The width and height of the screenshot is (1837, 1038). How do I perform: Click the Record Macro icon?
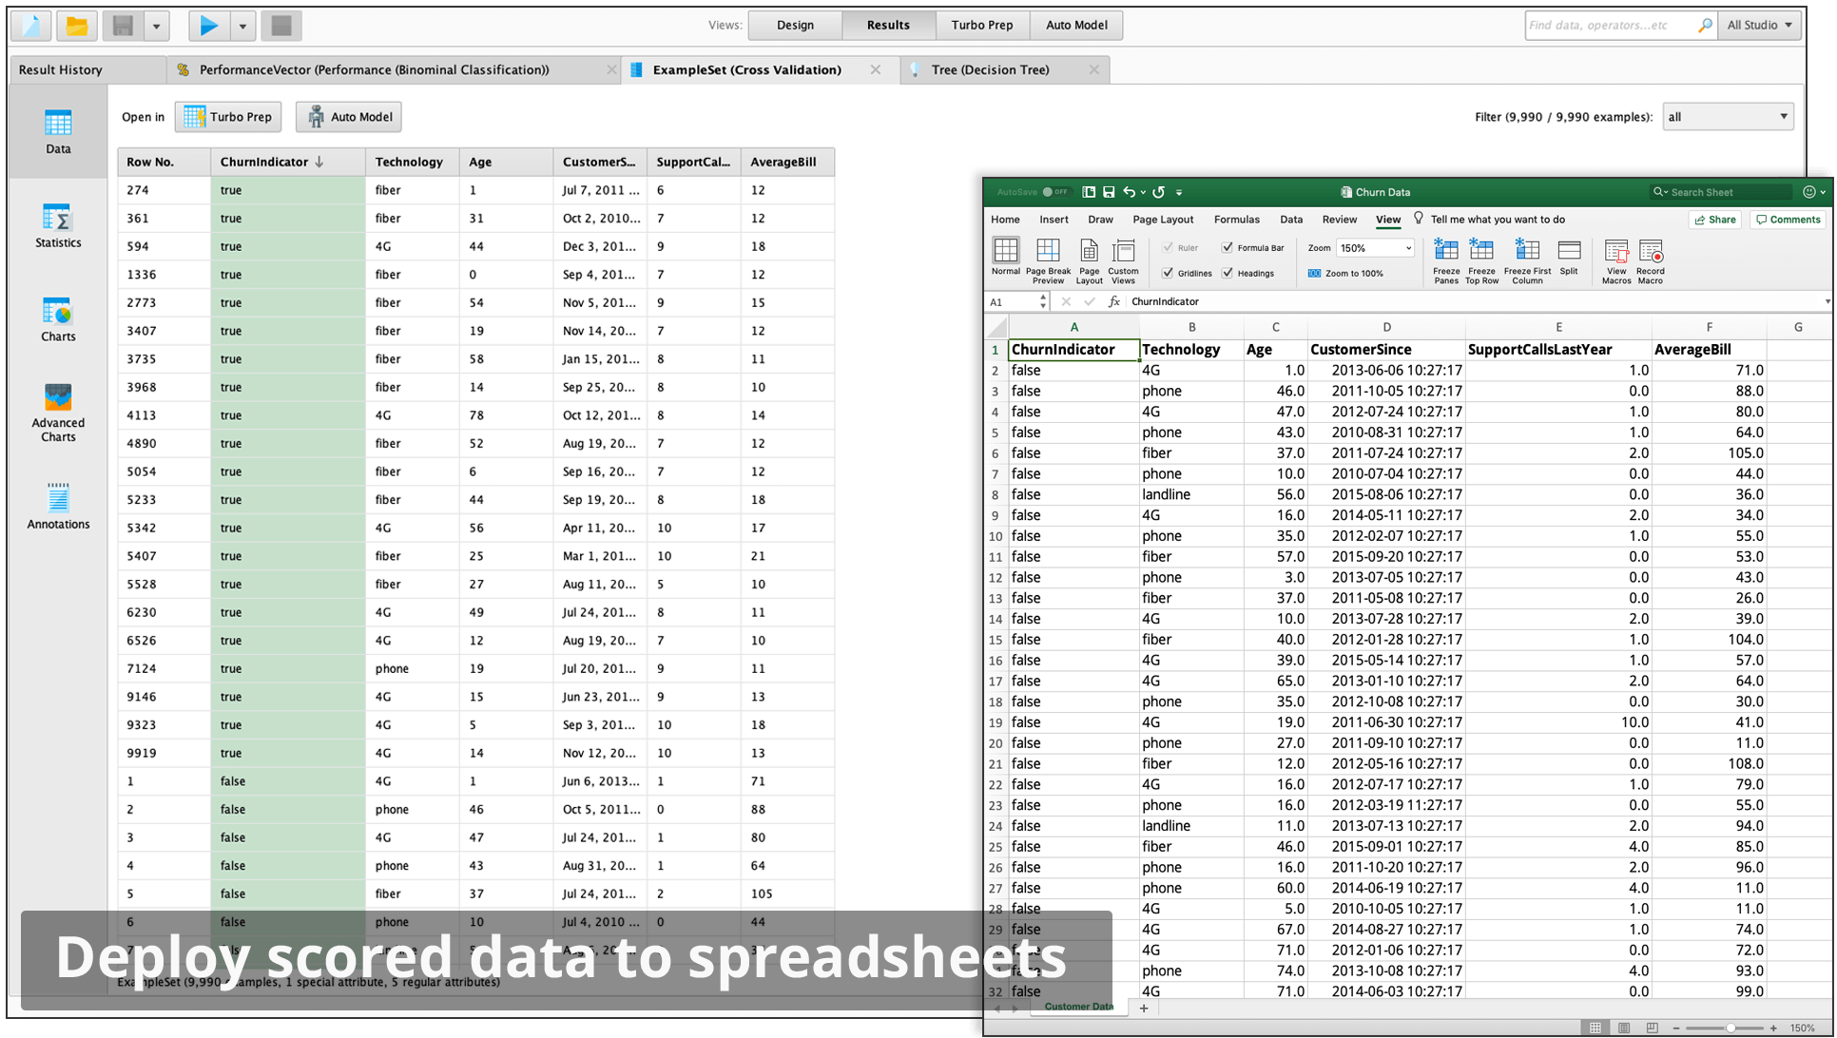(x=1651, y=260)
